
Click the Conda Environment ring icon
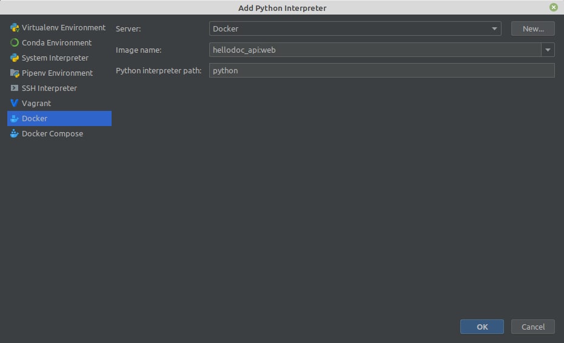(x=15, y=43)
